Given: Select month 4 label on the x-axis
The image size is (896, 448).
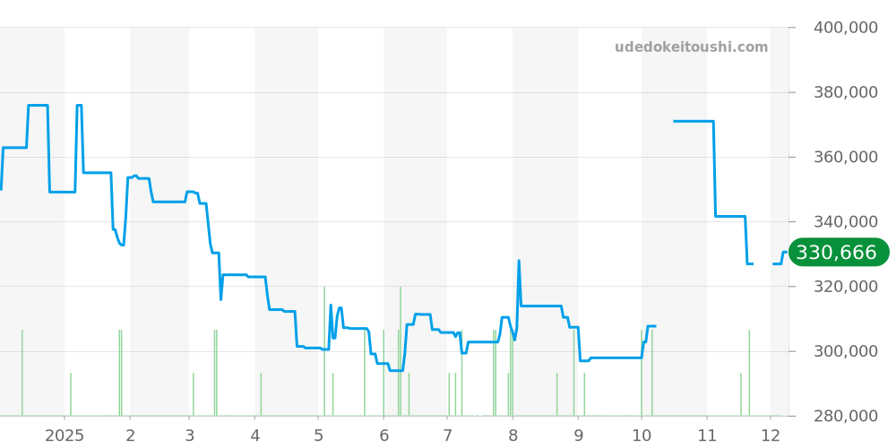Looking at the screenshot, I should point(254,435).
